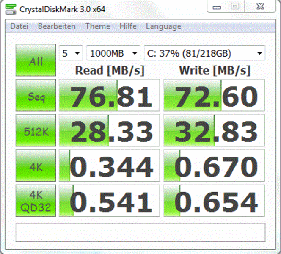Click the 4K QD32 write result 0.654
This screenshot has width=281, height=254.
coord(214,201)
